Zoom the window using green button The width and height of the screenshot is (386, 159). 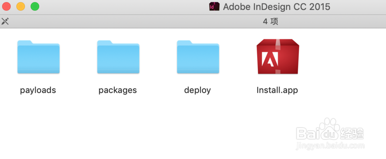point(35,7)
